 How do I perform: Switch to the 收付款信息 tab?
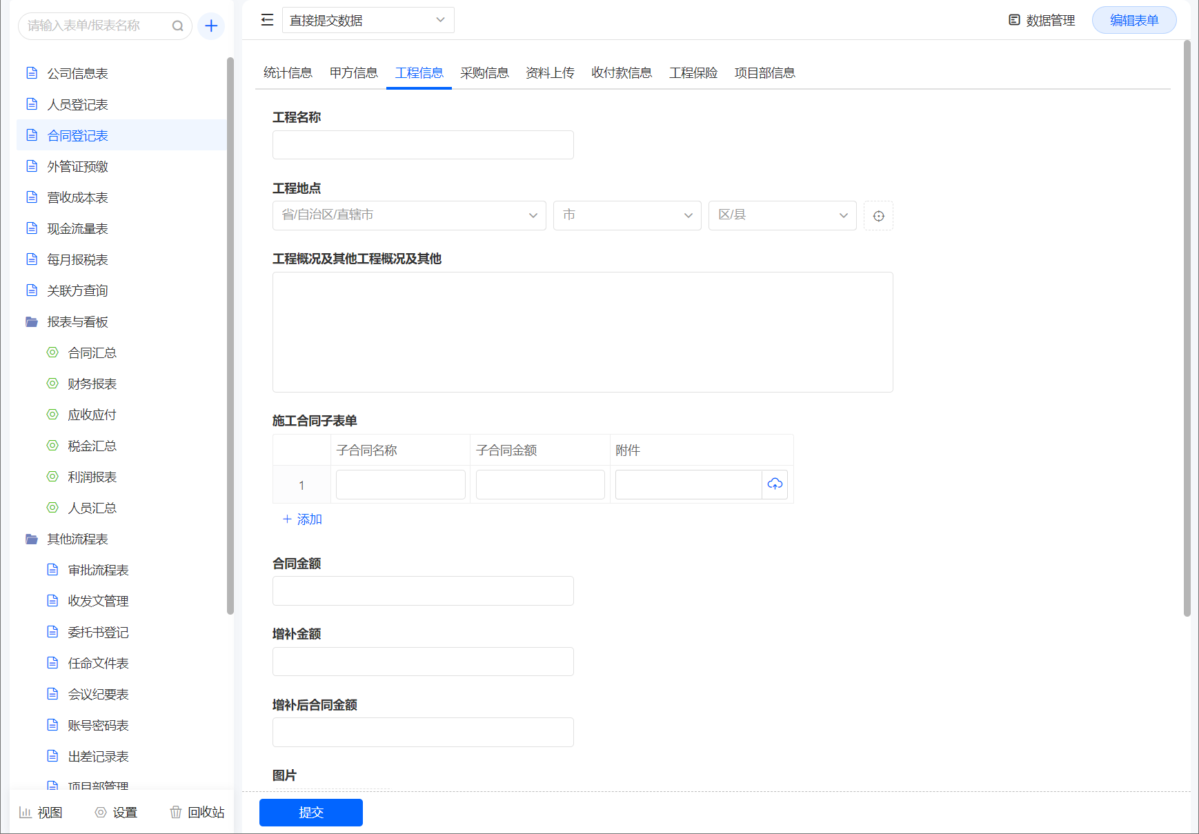point(621,73)
